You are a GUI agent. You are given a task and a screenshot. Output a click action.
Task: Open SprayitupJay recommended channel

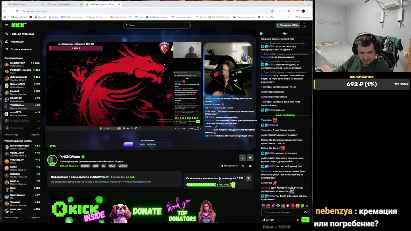pyautogui.click(x=22, y=196)
